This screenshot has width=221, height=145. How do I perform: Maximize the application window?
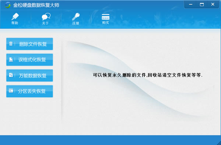click(202, 4)
